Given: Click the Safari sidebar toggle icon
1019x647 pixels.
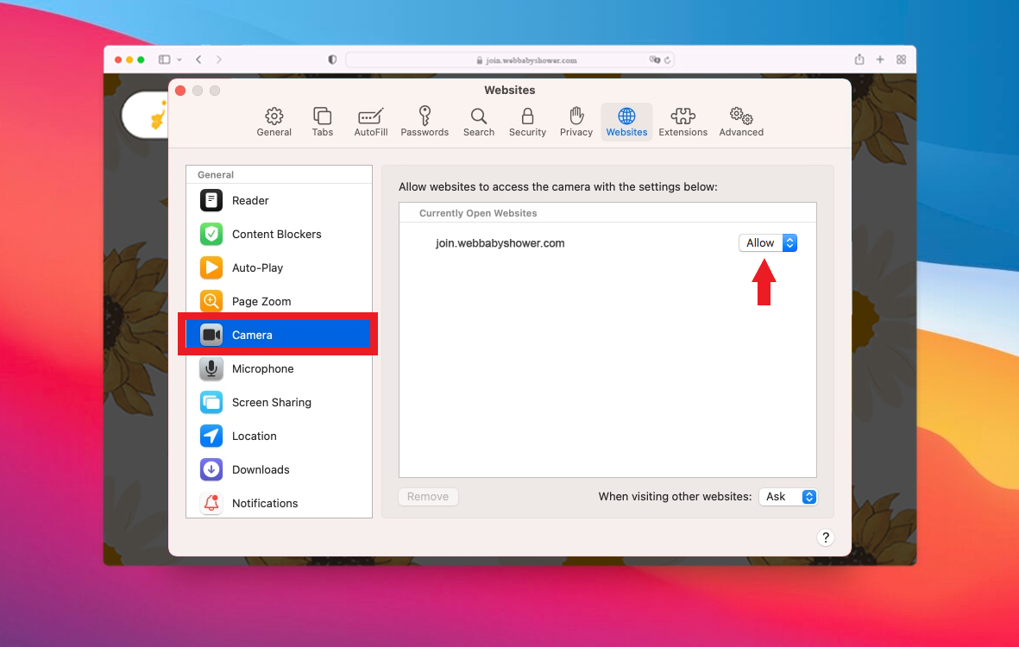Looking at the screenshot, I should (165, 60).
